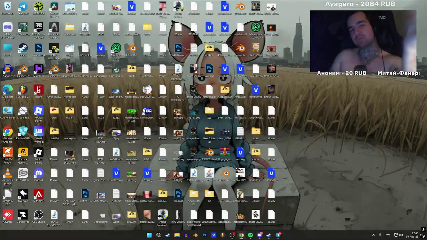Open AMAZING desktop shortcut
Screen dimensions: 427x240
38,196
